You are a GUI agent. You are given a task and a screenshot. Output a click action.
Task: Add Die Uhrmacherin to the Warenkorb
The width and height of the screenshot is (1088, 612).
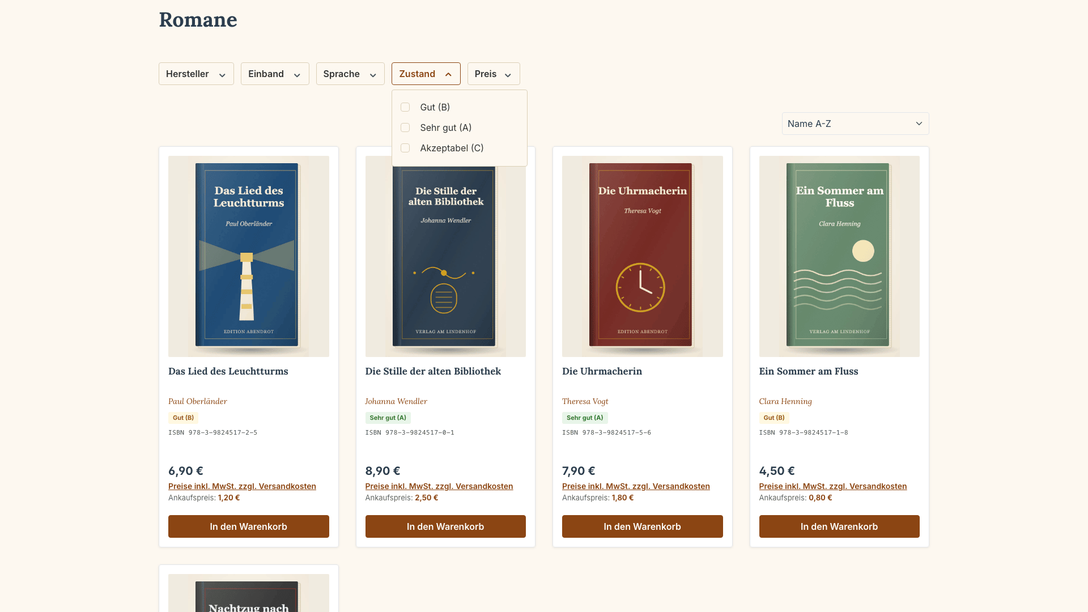coord(642,526)
